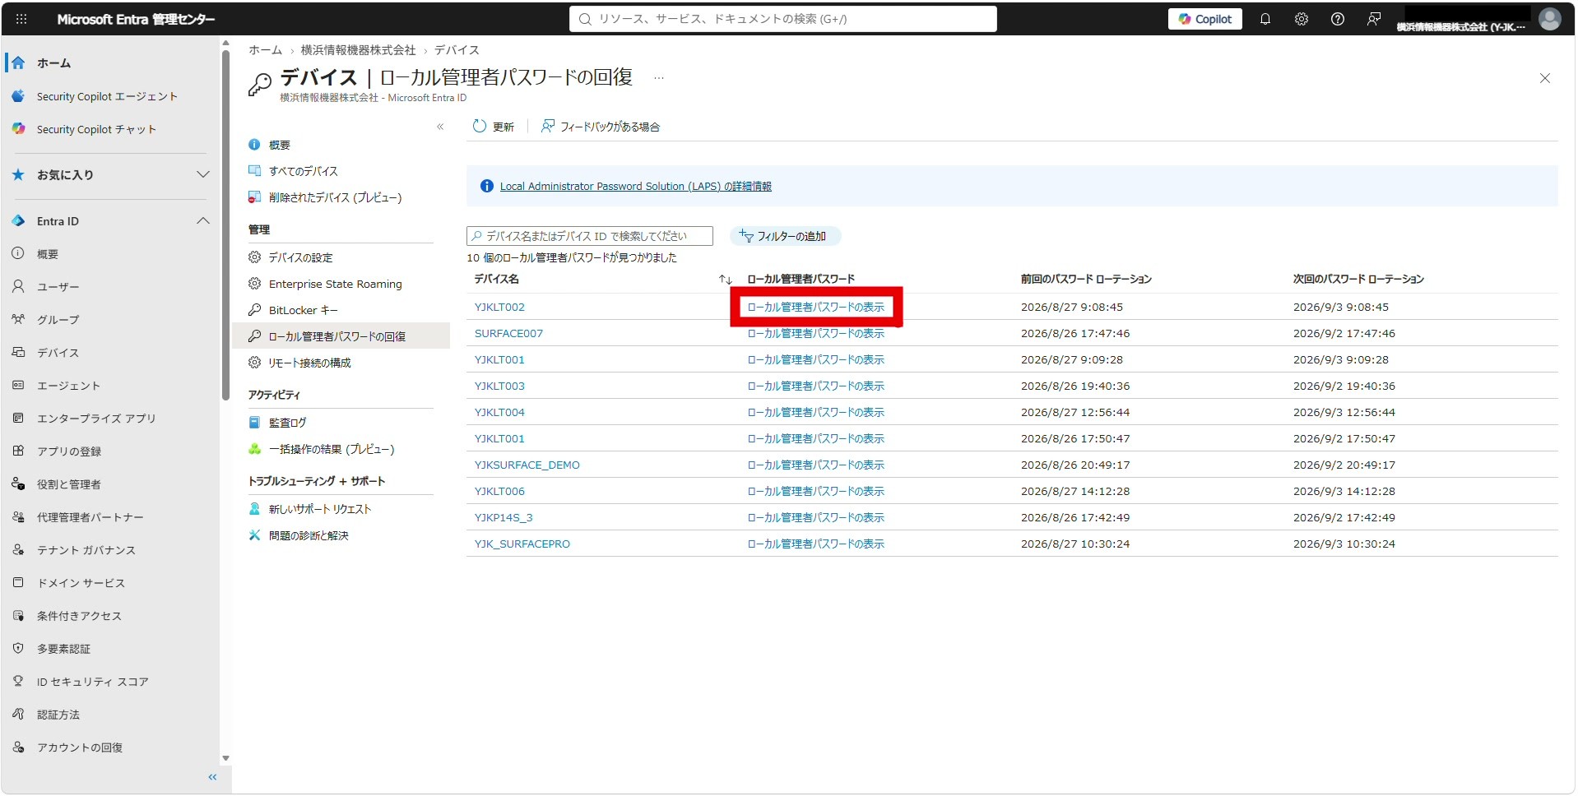Open Security Copilot エージェント
Image resolution: width=1578 pixels, height=796 pixels.
pyautogui.click(x=107, y=96)
